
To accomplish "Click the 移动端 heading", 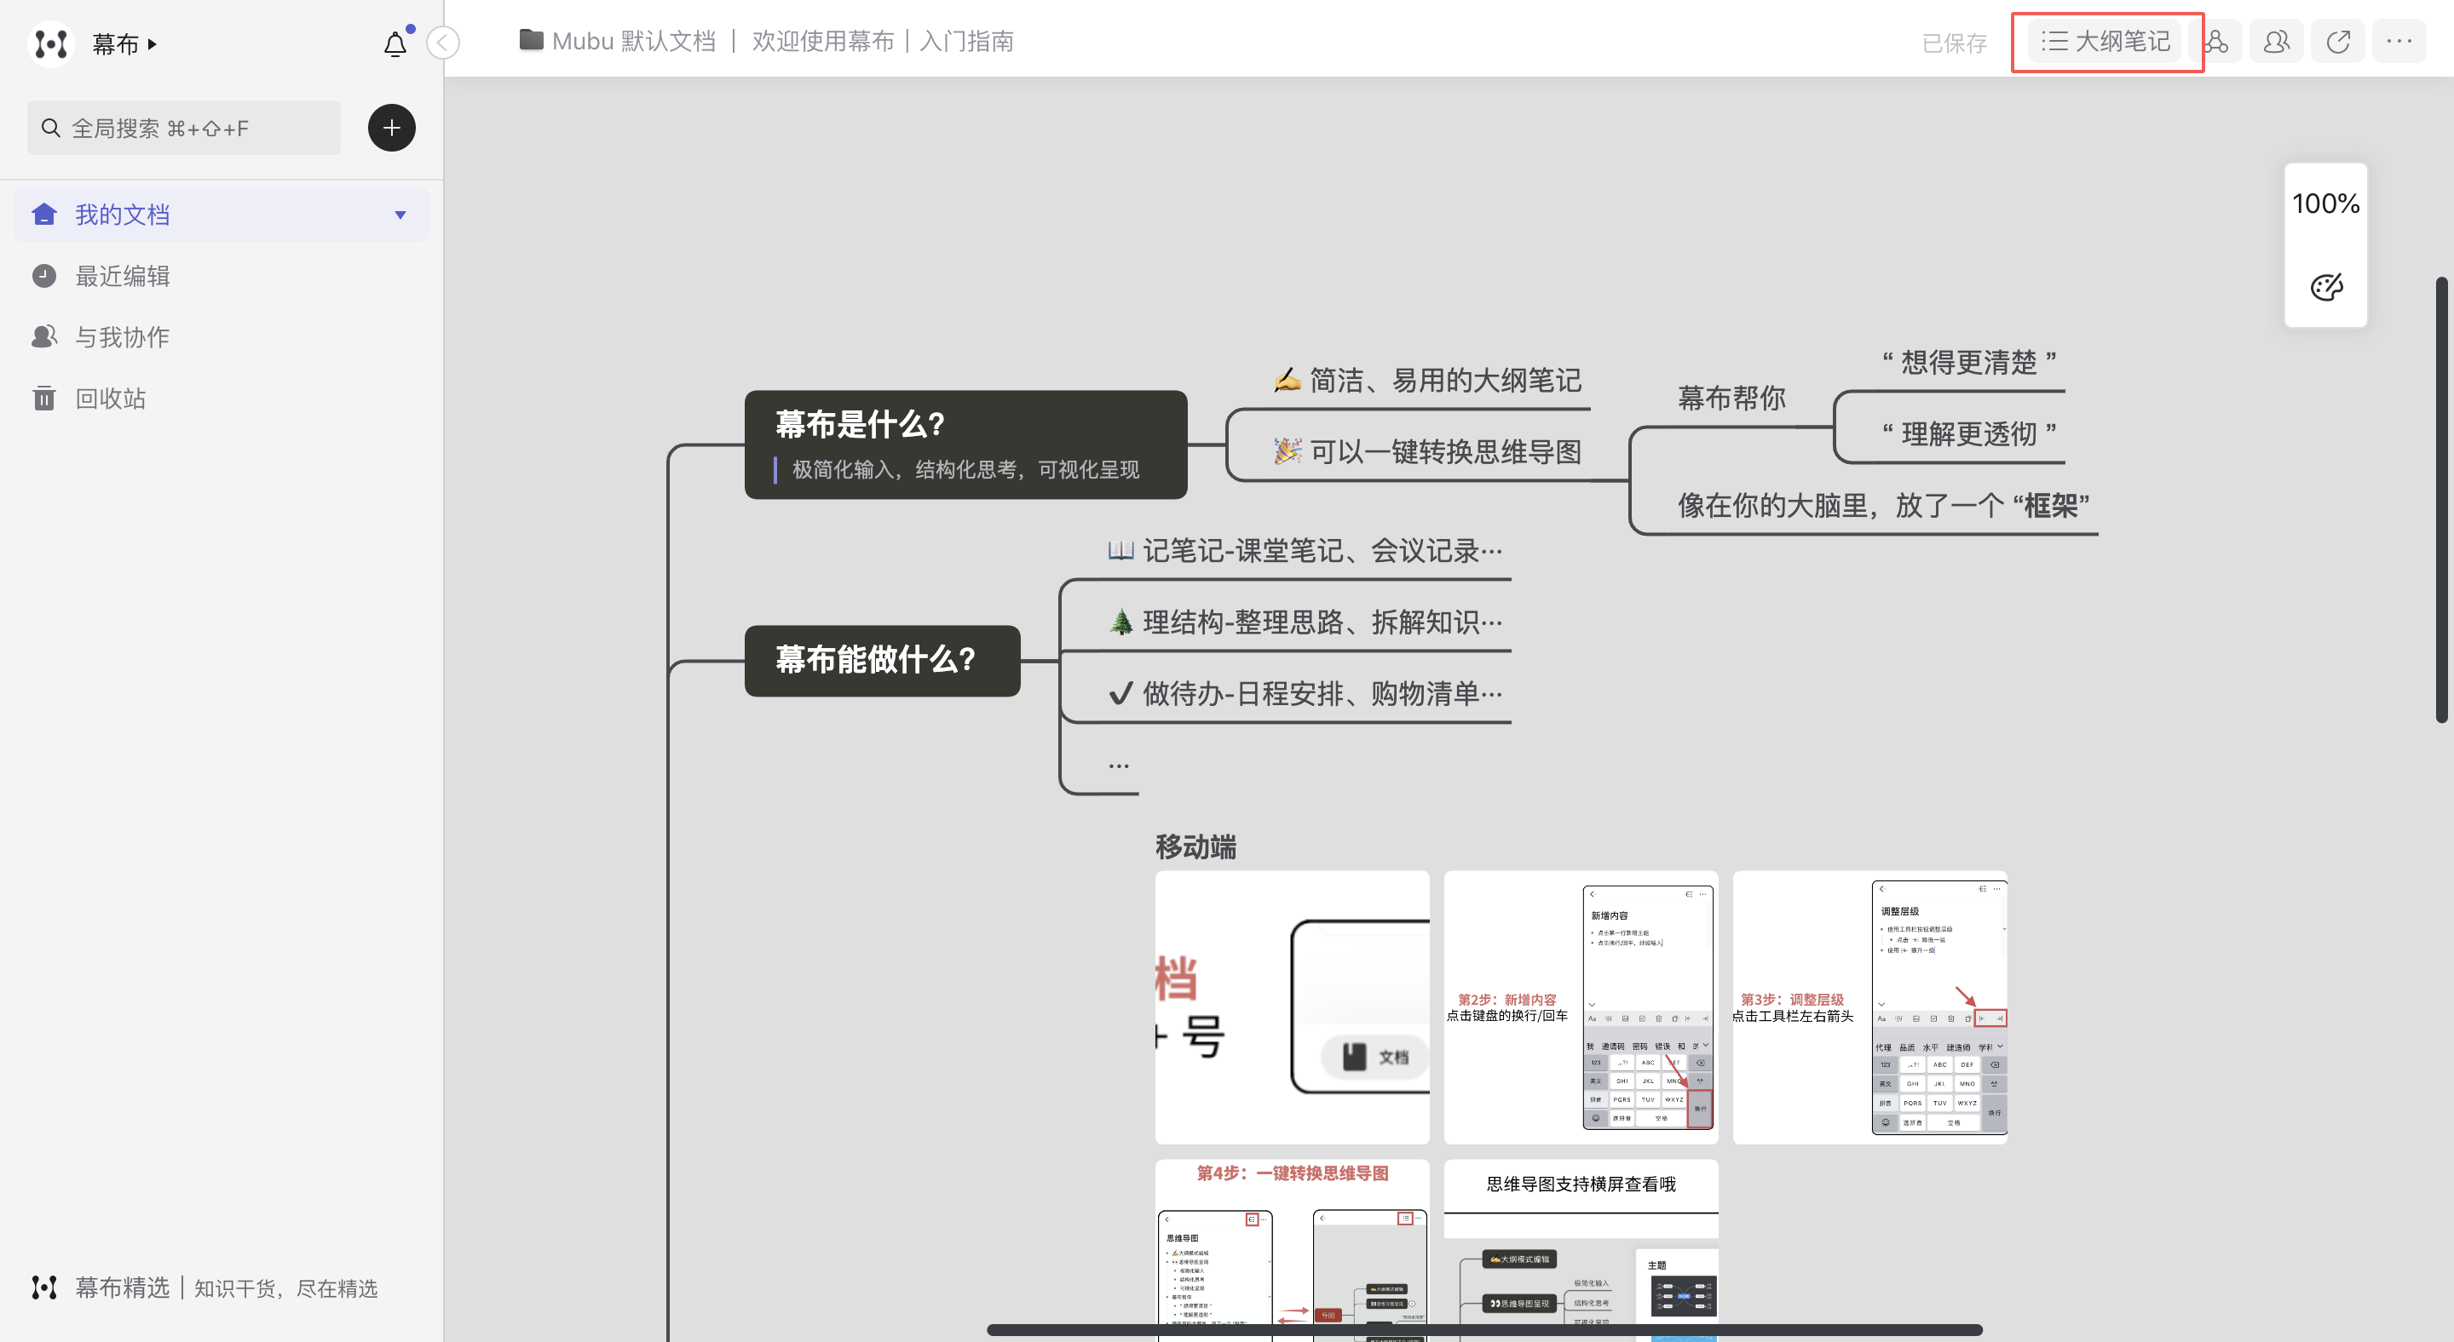I will tap(1195, 846).
